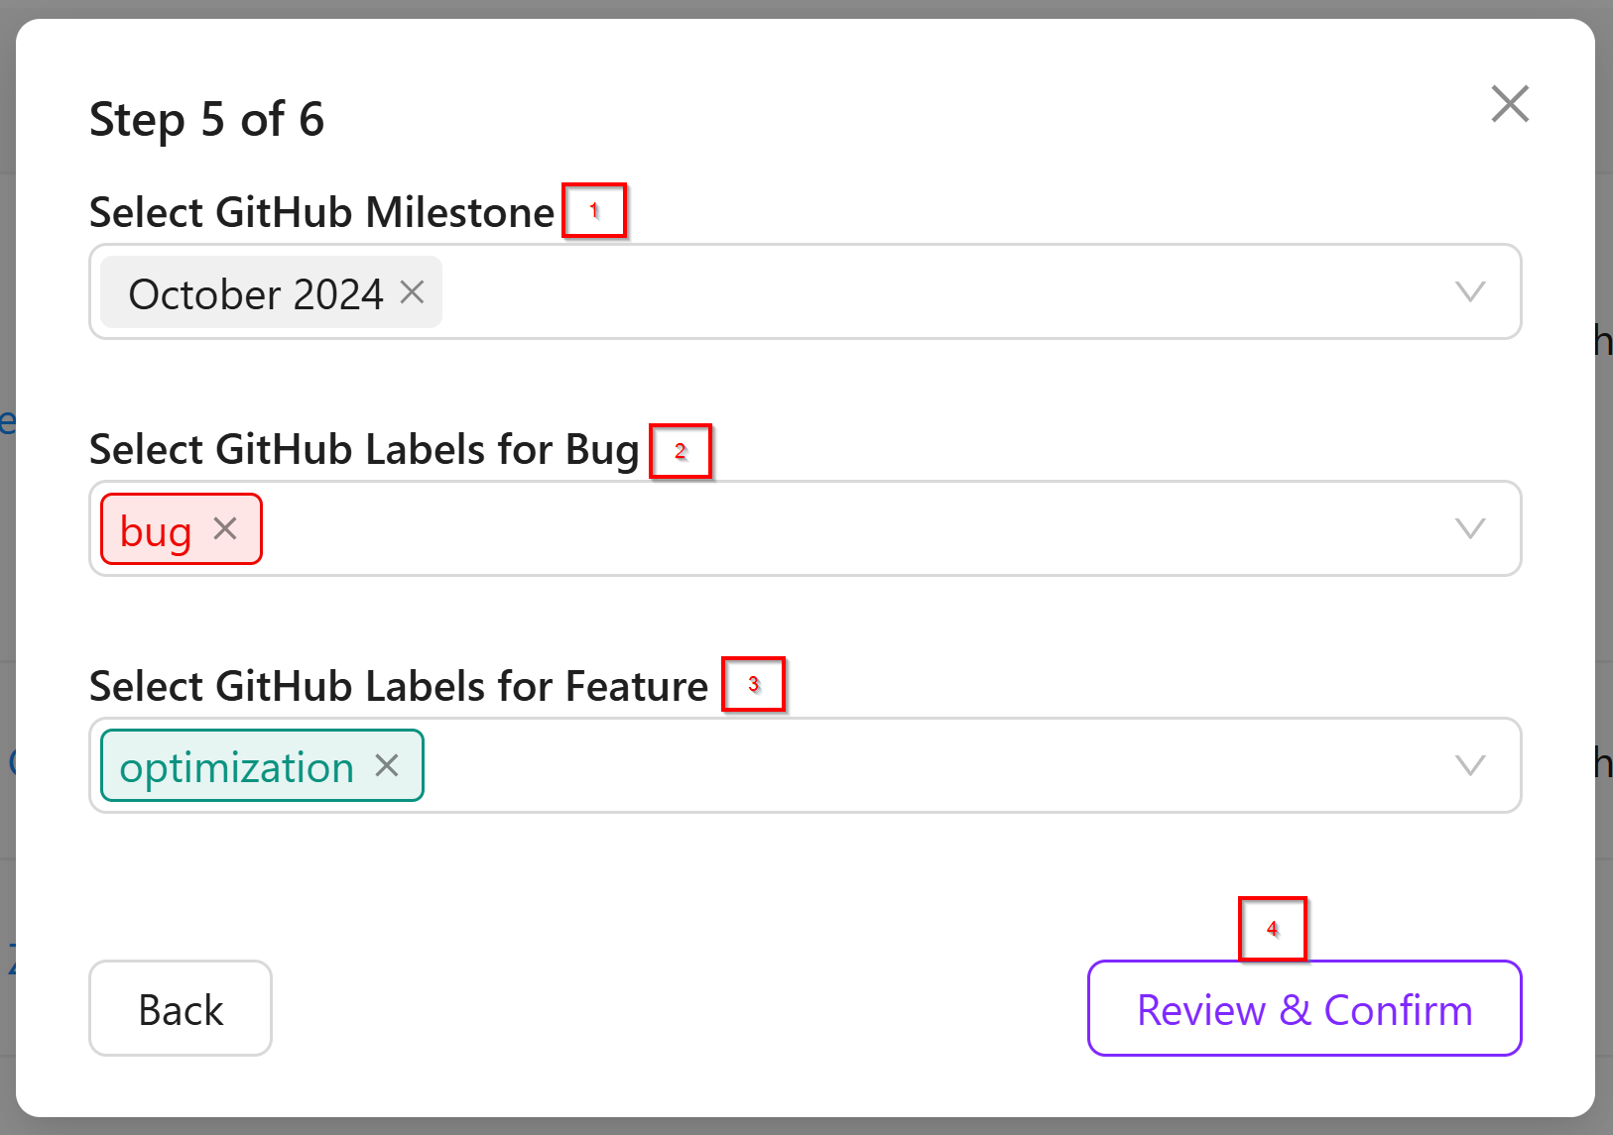Image resolution: width=1613 pixels, height=1135 pixels.
Task: Click annotation marker 4 above Review button
Action: coord(1272,929)
